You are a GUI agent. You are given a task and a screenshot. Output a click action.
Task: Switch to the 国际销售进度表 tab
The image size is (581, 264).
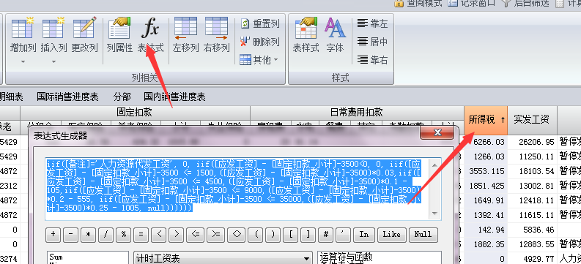point(67,97)
